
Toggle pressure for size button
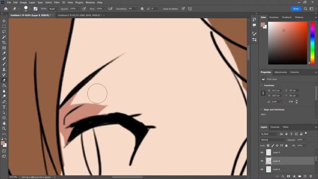pos(183,9)
